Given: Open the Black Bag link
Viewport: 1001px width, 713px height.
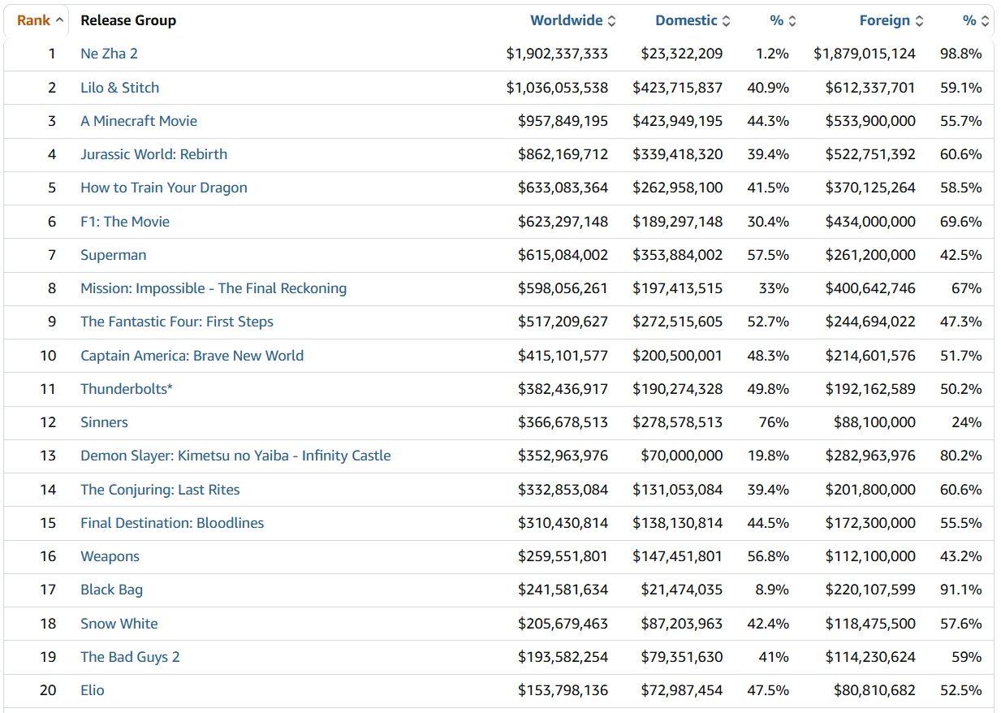Looking at the screenshot, I should 111,590.
